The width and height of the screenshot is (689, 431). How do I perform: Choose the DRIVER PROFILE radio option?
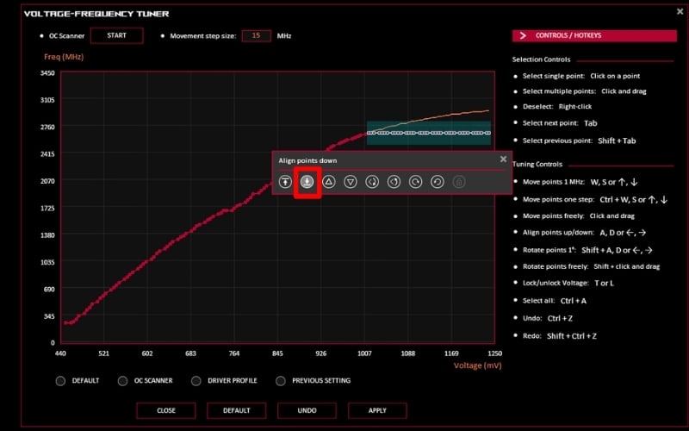pyautogui.click(x=197, y=380)
